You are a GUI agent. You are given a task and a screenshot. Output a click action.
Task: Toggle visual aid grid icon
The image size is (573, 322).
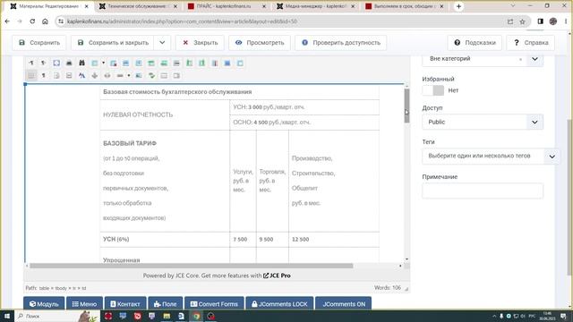point(31,75)
